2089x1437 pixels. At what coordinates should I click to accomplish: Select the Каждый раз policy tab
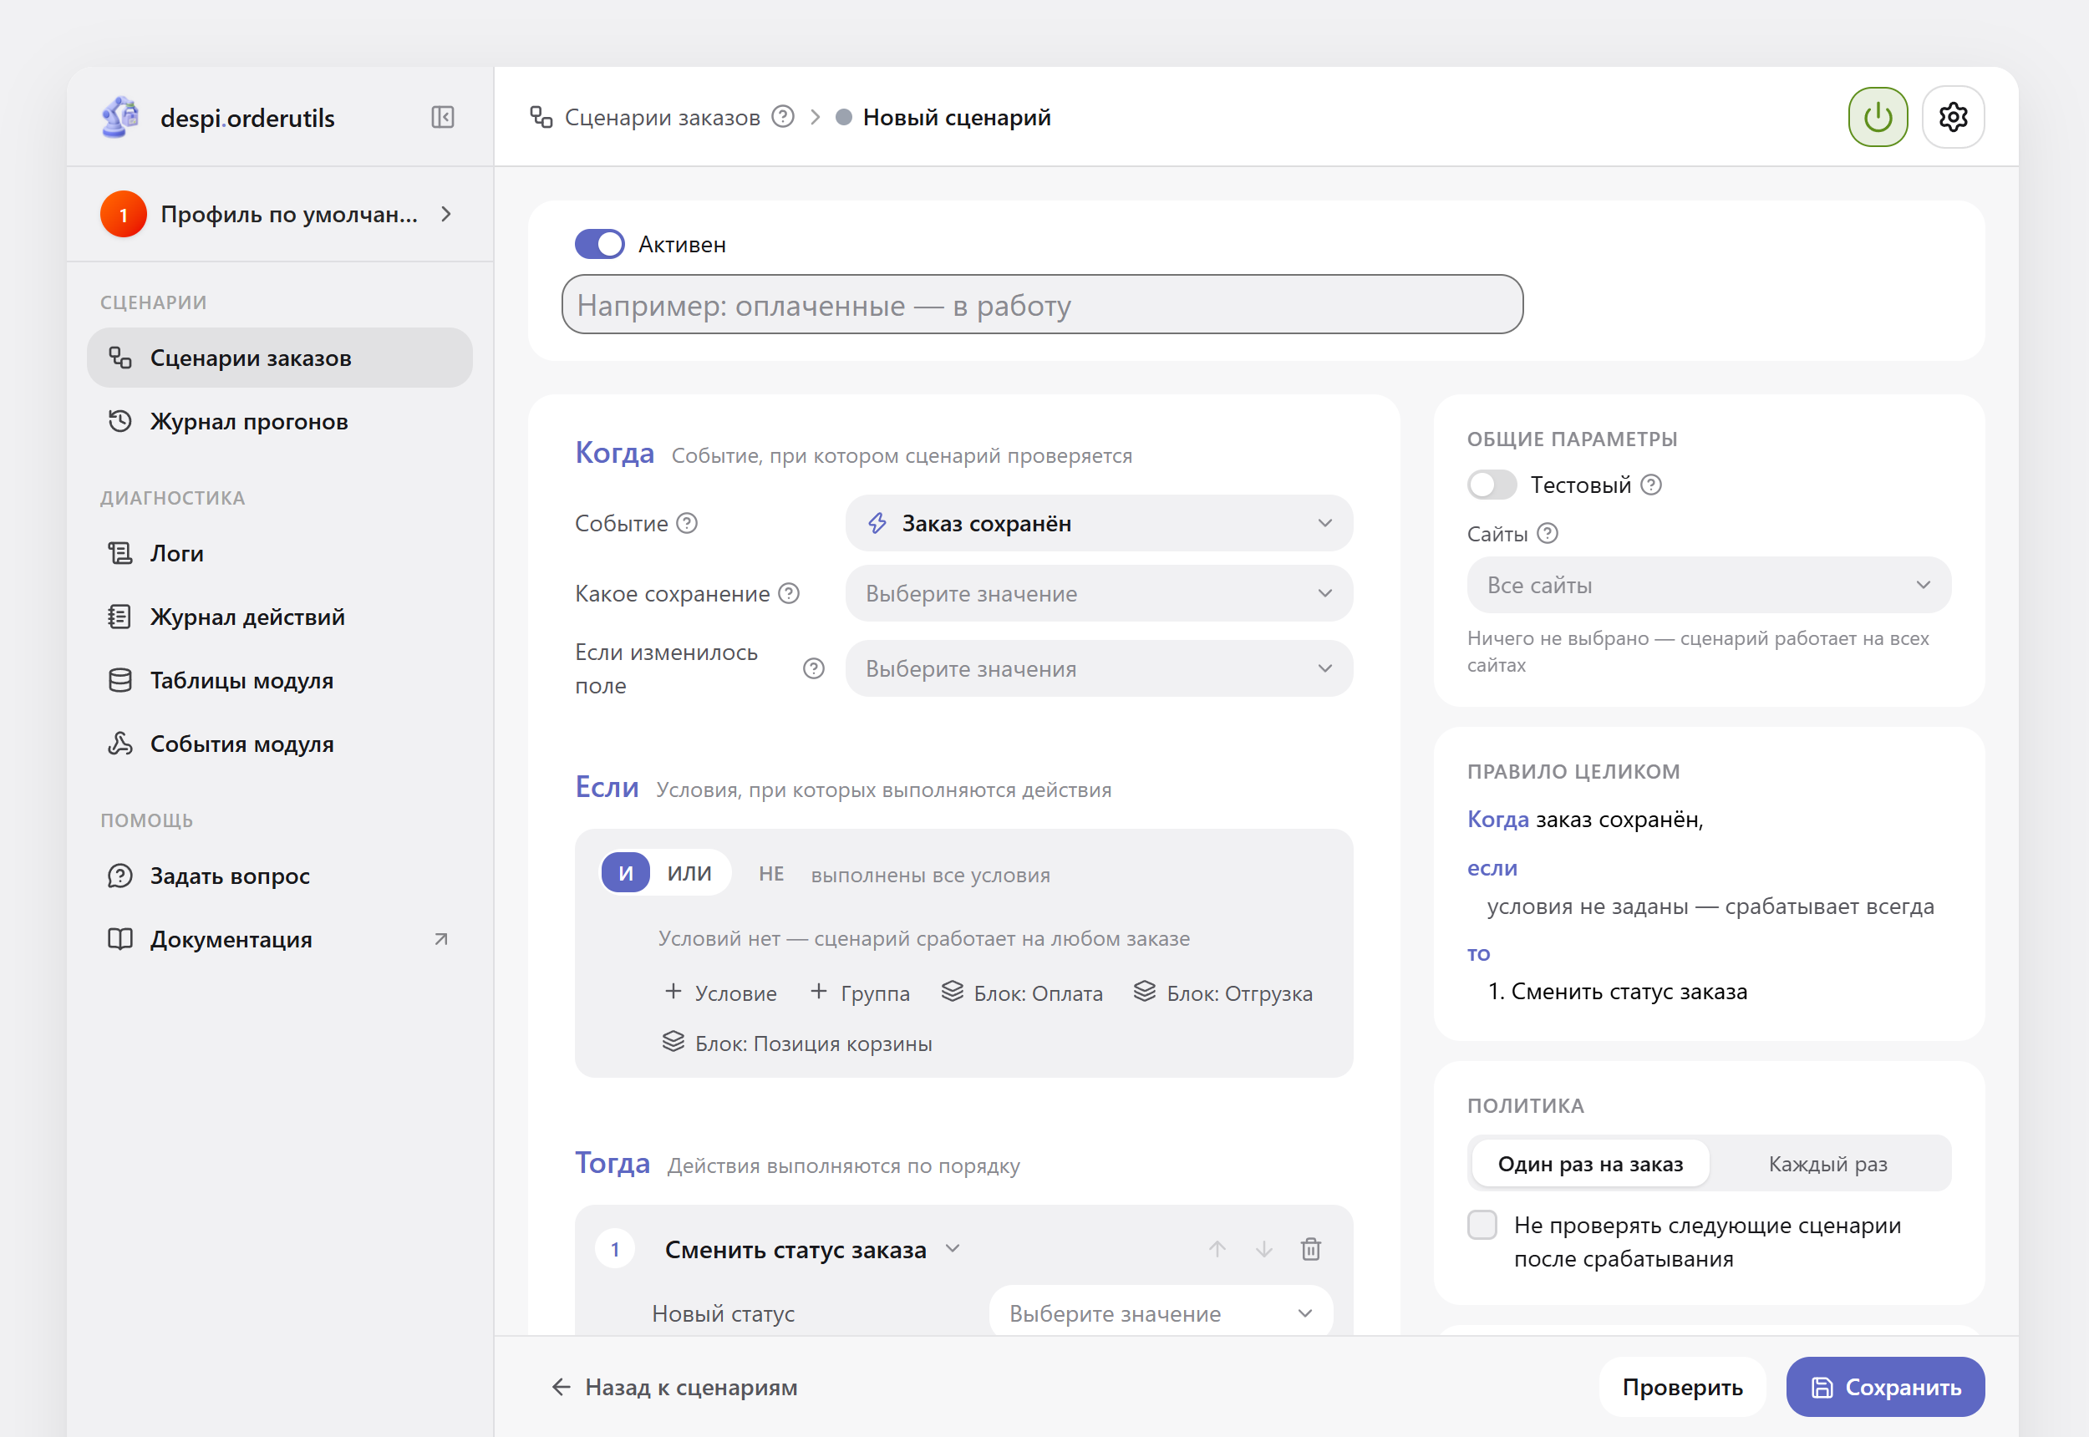coord(1828,1163)
